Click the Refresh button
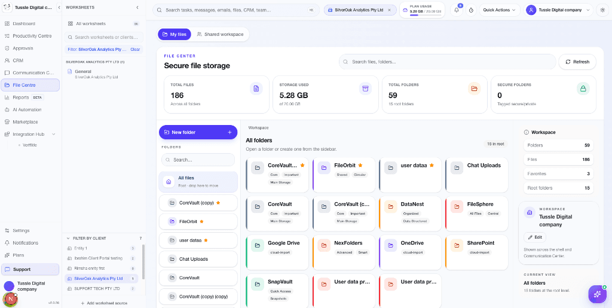The image size is (612, 308). [x=577, y=62]
